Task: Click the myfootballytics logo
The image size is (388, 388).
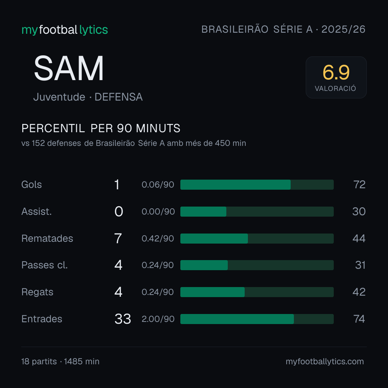Action: pyautogui.click(x=65, y=30)
